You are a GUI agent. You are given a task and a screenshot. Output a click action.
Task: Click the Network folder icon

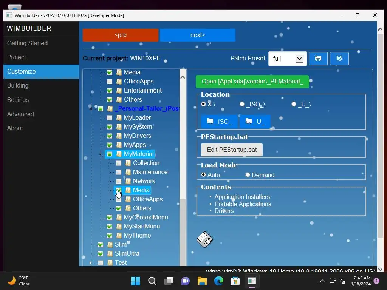[x=128, y=181]
